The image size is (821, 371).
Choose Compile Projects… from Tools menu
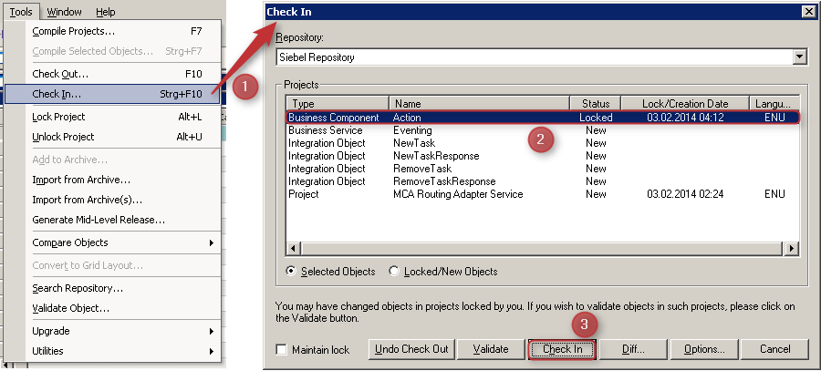(112, 31)
